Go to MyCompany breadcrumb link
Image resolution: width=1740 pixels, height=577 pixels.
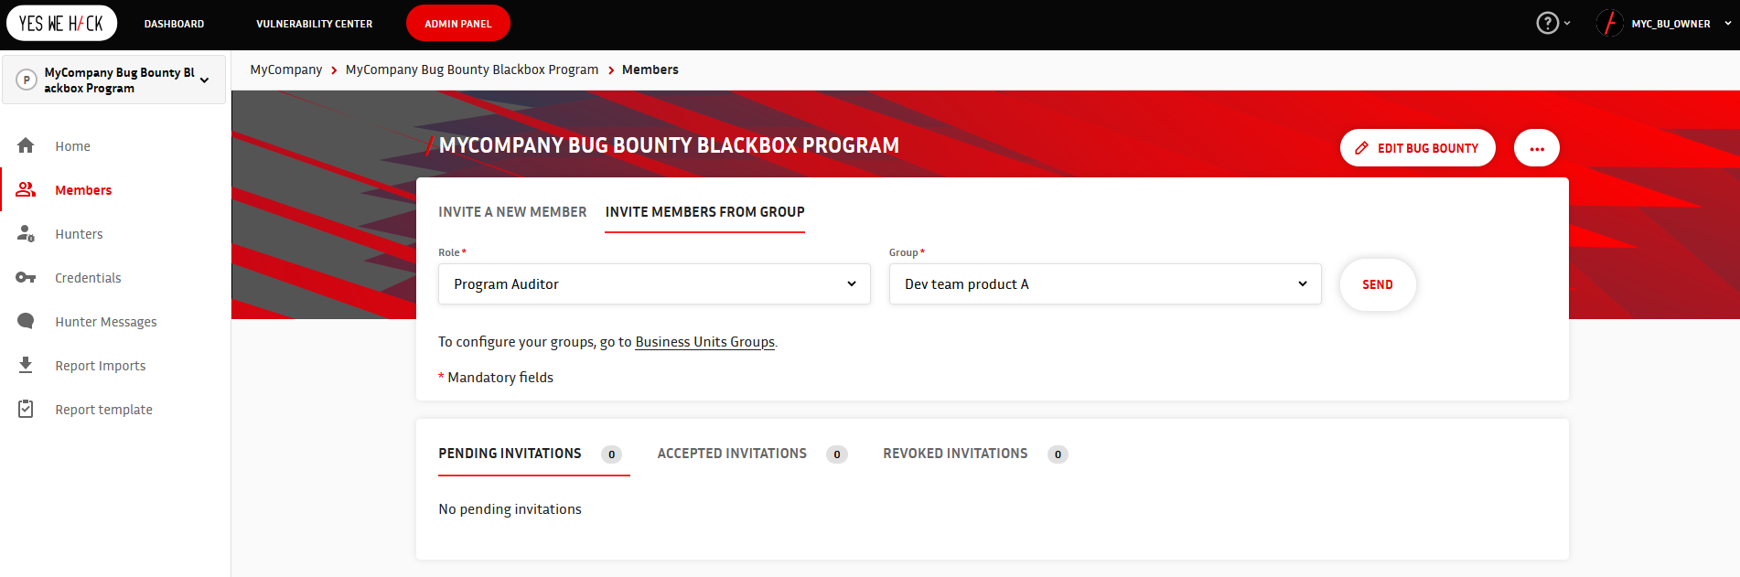coord(285,69)
